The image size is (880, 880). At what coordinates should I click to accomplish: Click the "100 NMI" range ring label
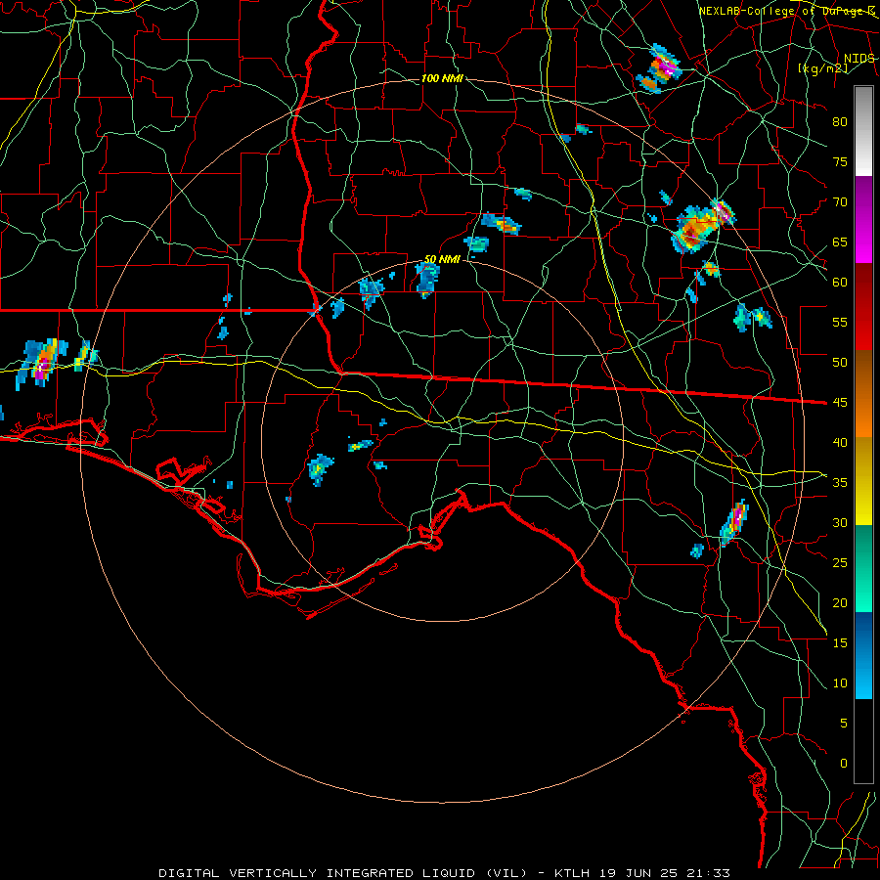(442, 78)
